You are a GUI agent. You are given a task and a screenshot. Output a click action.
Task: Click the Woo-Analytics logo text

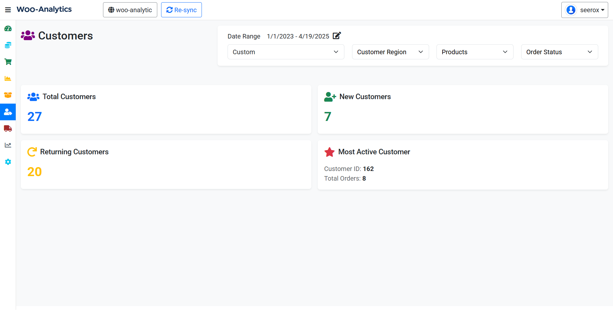pyautogui.click(x=44, y=9)
